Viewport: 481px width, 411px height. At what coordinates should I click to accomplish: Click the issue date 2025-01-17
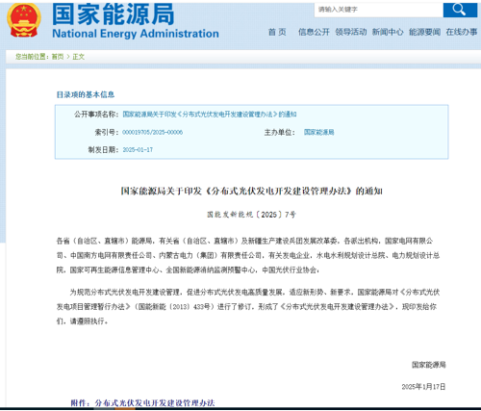tap(138, 150)
